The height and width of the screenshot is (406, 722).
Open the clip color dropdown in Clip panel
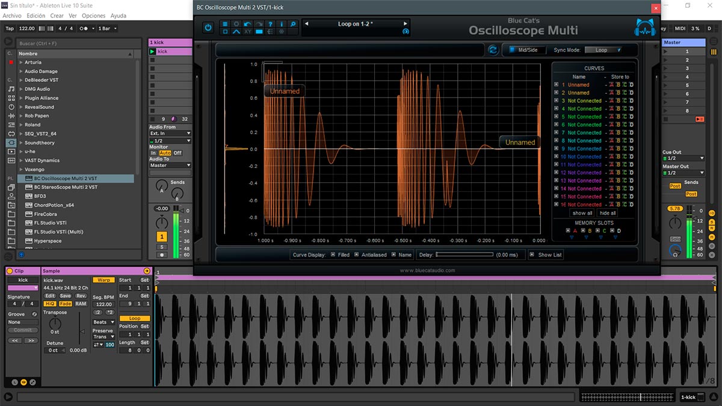coord(23,288)
